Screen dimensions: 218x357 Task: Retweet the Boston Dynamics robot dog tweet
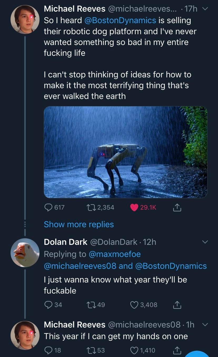point(91,207)
